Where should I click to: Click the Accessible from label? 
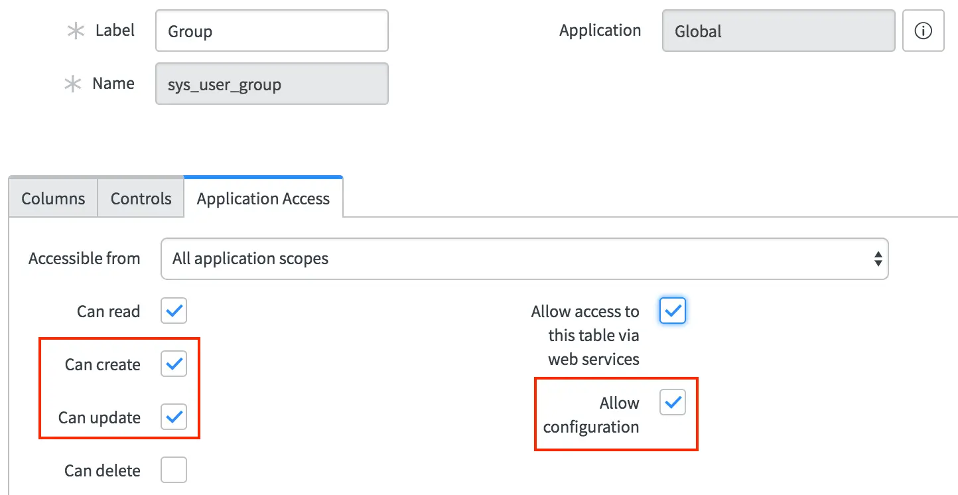tap(84, 258)
